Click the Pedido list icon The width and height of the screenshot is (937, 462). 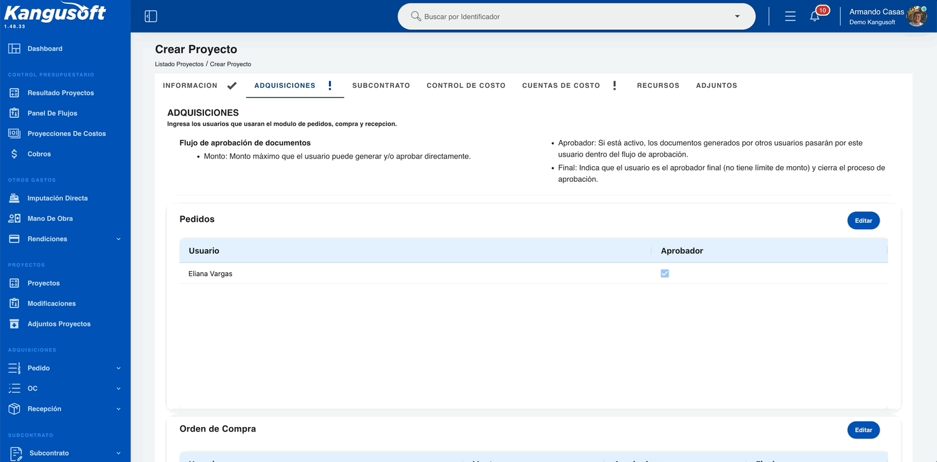(x=14, y=368)
